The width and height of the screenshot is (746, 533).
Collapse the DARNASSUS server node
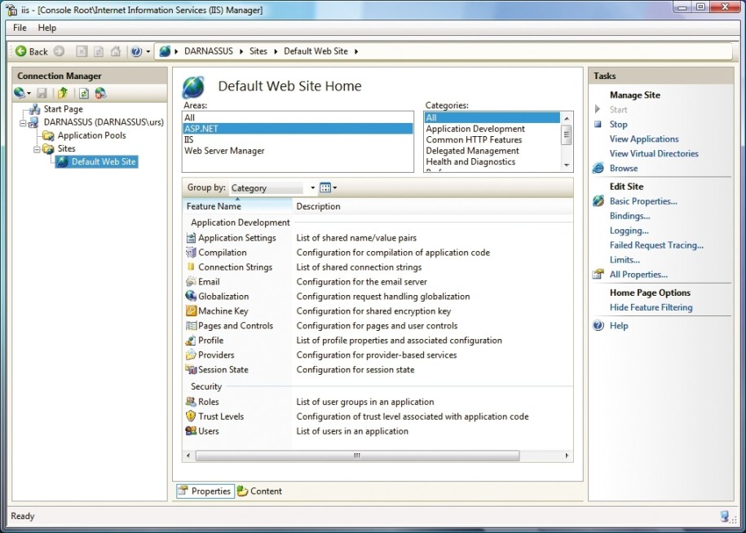pos(22,123)
